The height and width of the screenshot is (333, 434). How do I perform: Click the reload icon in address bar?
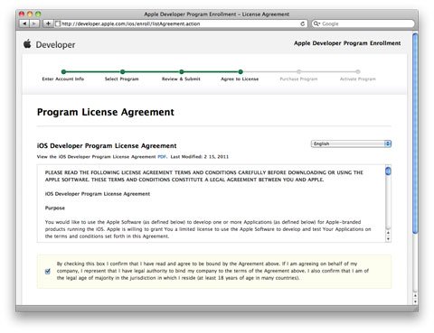[302, 23]
